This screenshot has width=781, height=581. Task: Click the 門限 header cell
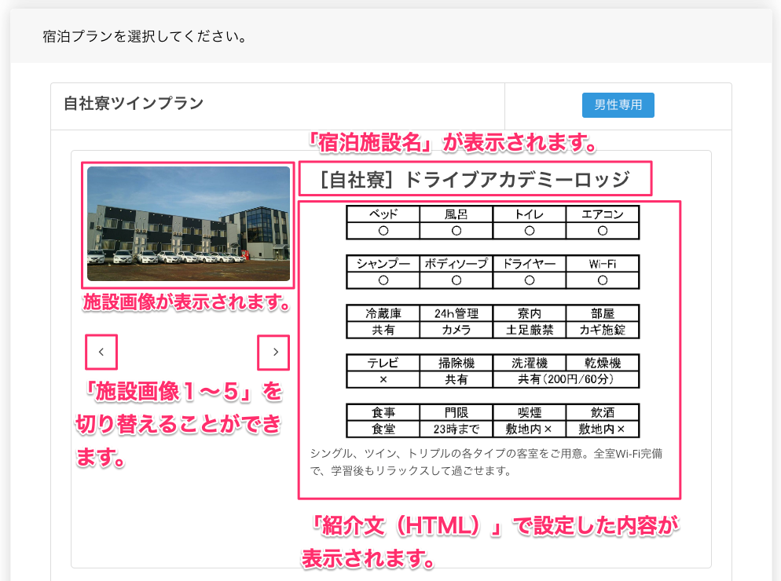[456, 412]
